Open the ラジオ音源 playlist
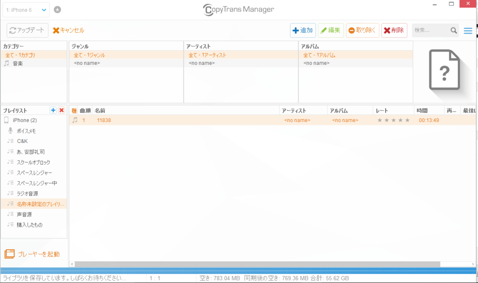This screenshot has height=283, width=478. tap(34, 193)
